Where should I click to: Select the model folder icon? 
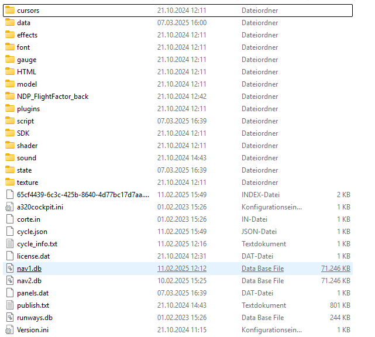tap(10, 84)
